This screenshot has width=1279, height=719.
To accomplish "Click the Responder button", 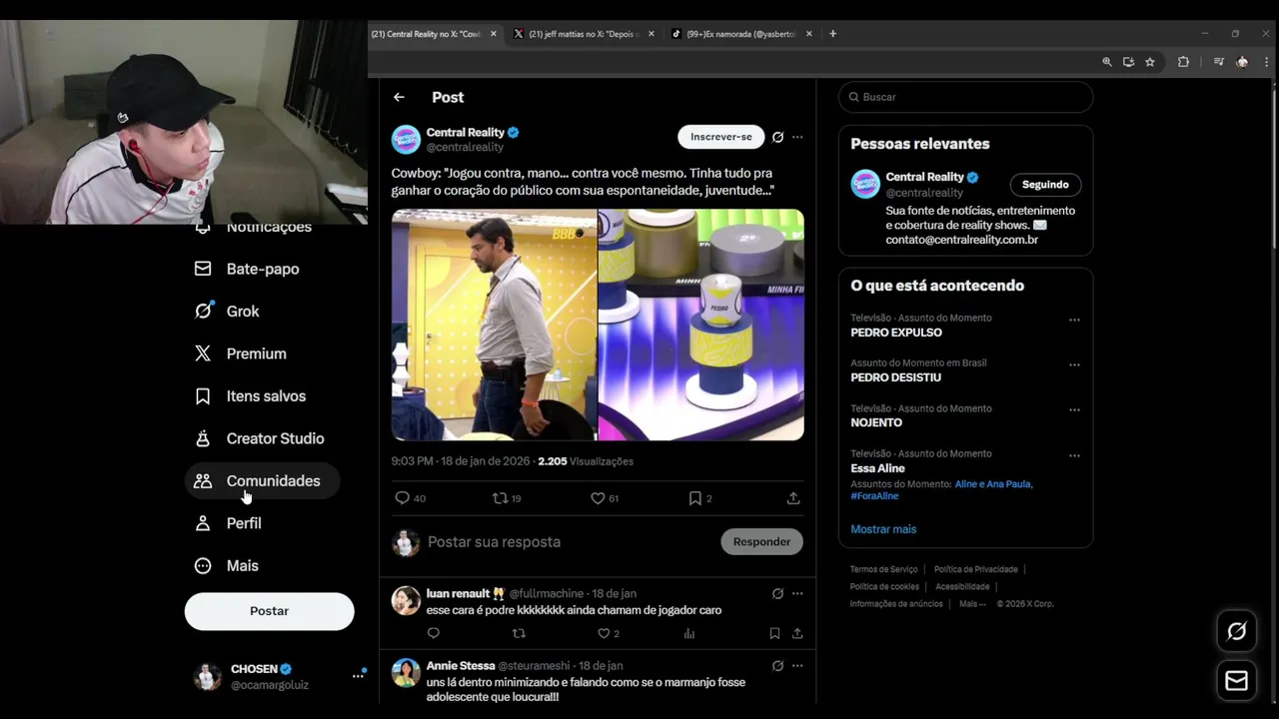I will click(761, 542).
